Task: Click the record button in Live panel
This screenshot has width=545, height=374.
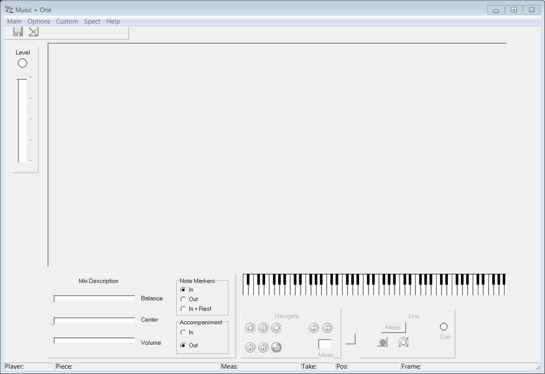Action: point(382,342)
